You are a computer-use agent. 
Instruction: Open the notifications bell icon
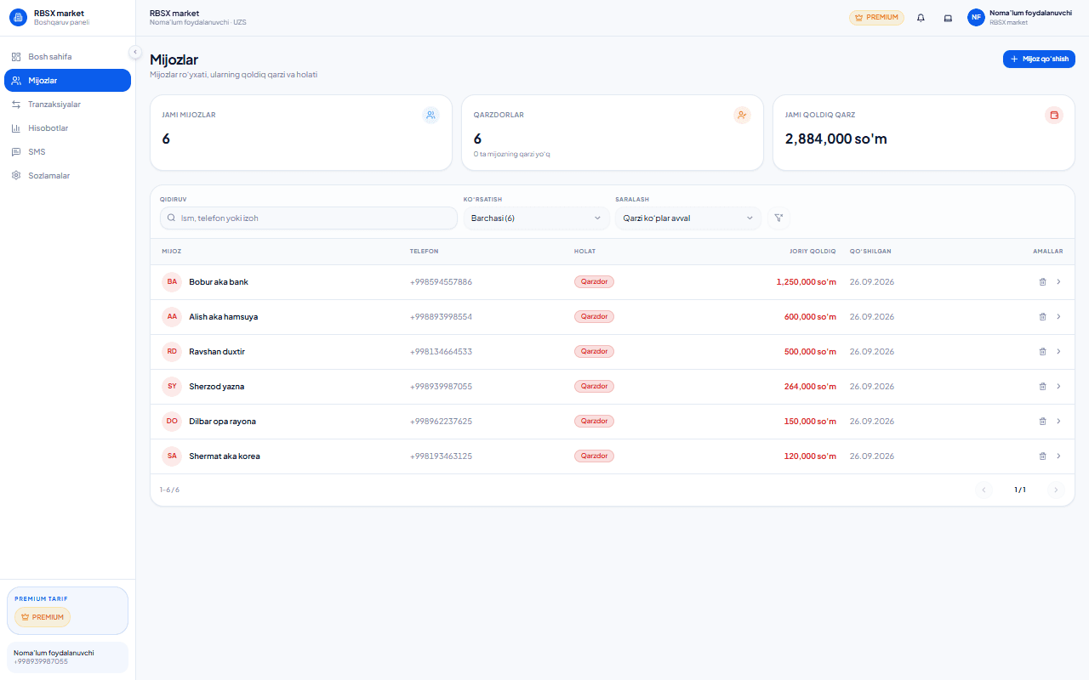click(x=921, y=18)
